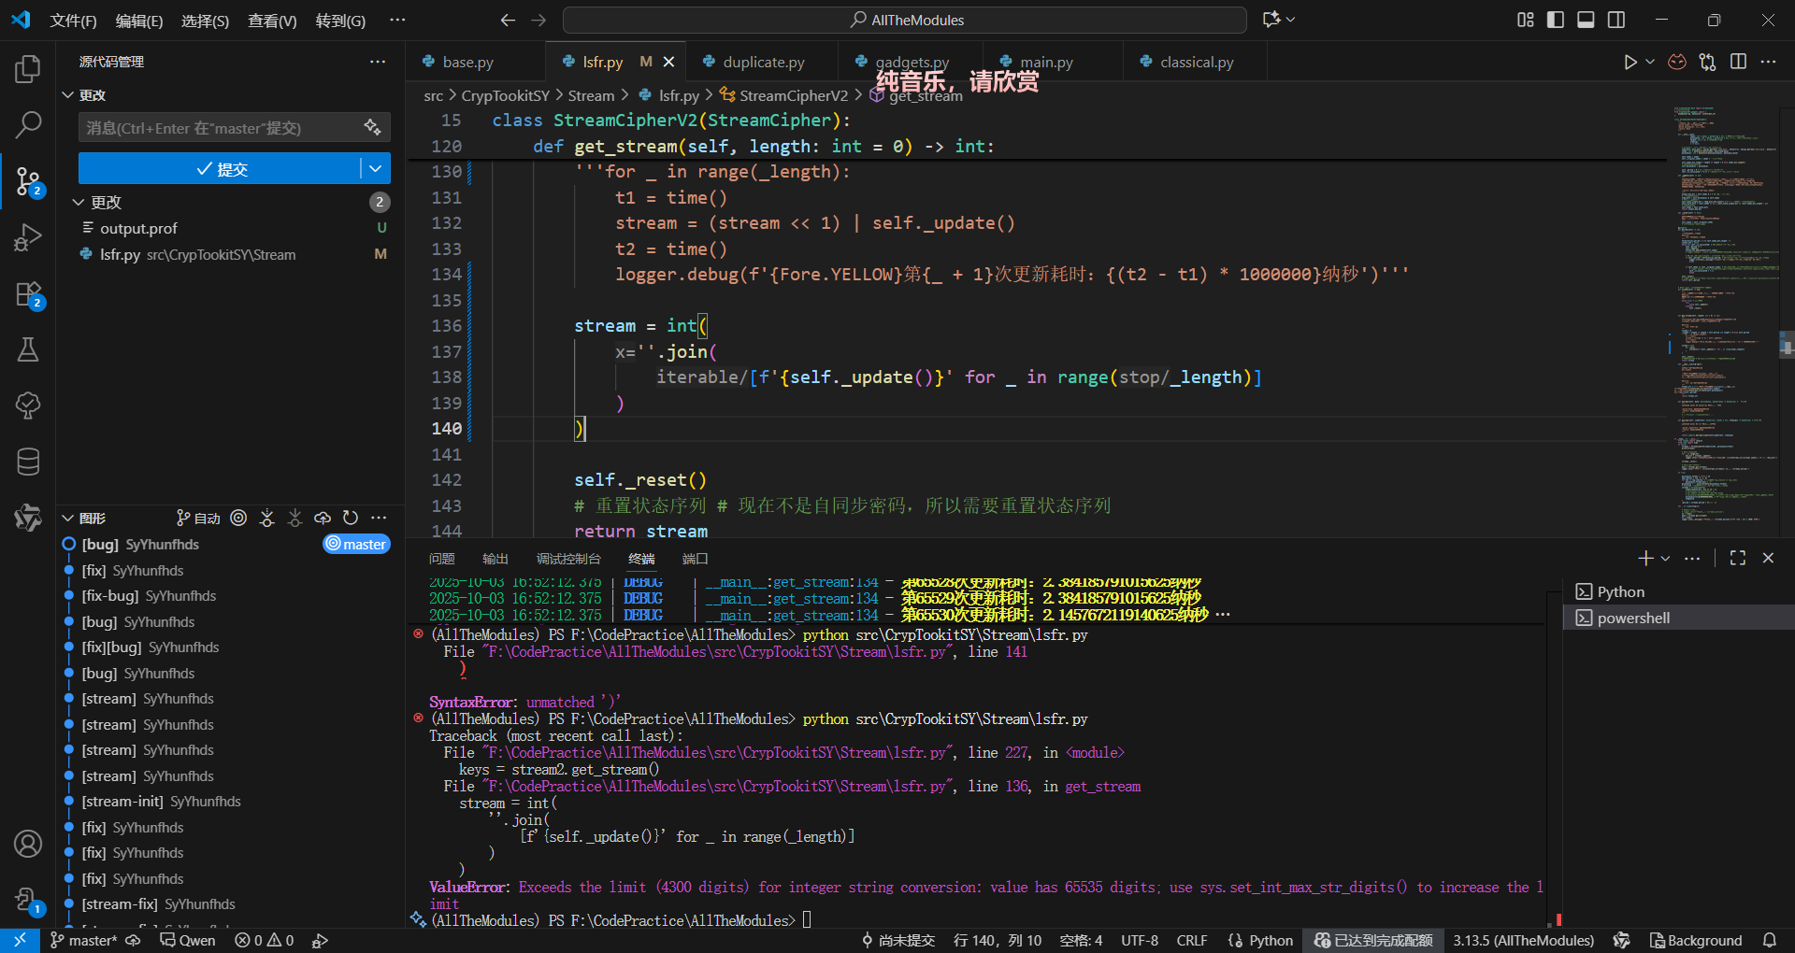This screenshot has width=1795, height=953.
Task: Open the Search view icon
Action: (x=28, y=124)
